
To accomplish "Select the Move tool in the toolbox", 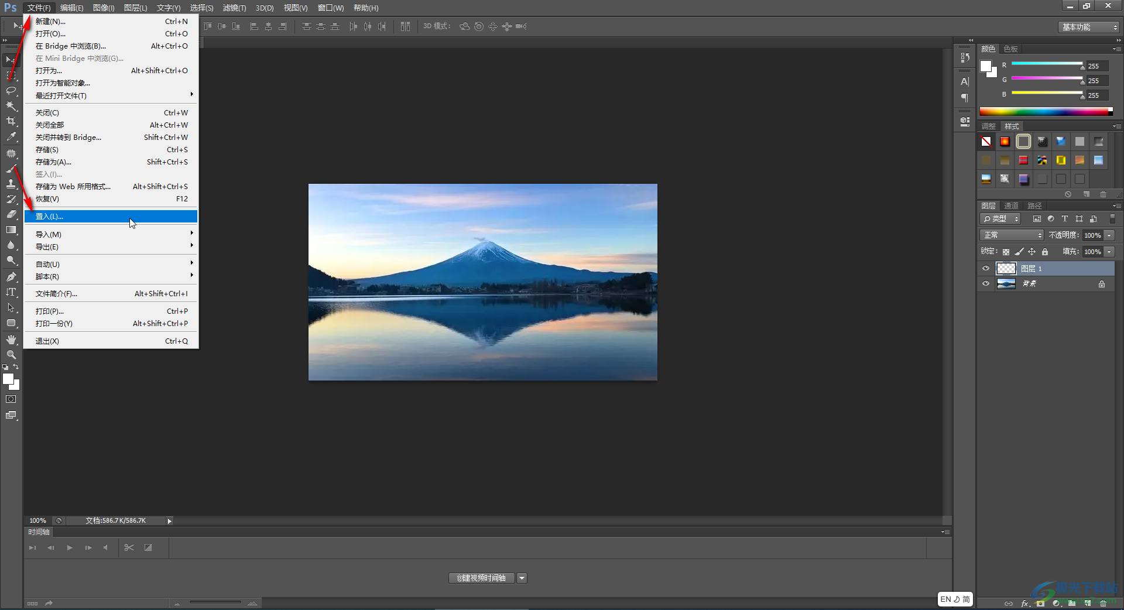I will point(11,60).
